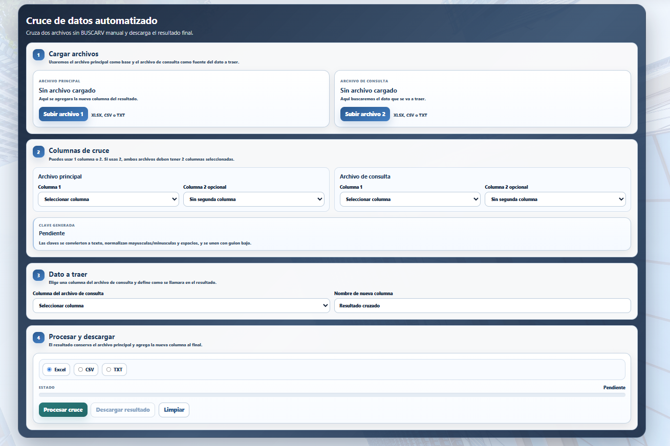Click the Descargar resultado button

pyautogui.click(x=123, y=410)
